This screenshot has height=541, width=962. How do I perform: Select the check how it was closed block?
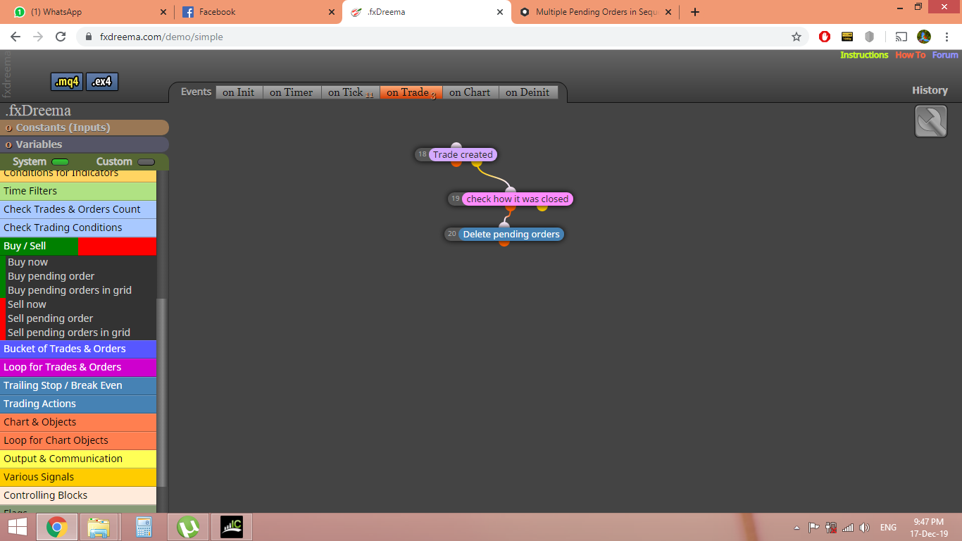click(x=518, y=199)
